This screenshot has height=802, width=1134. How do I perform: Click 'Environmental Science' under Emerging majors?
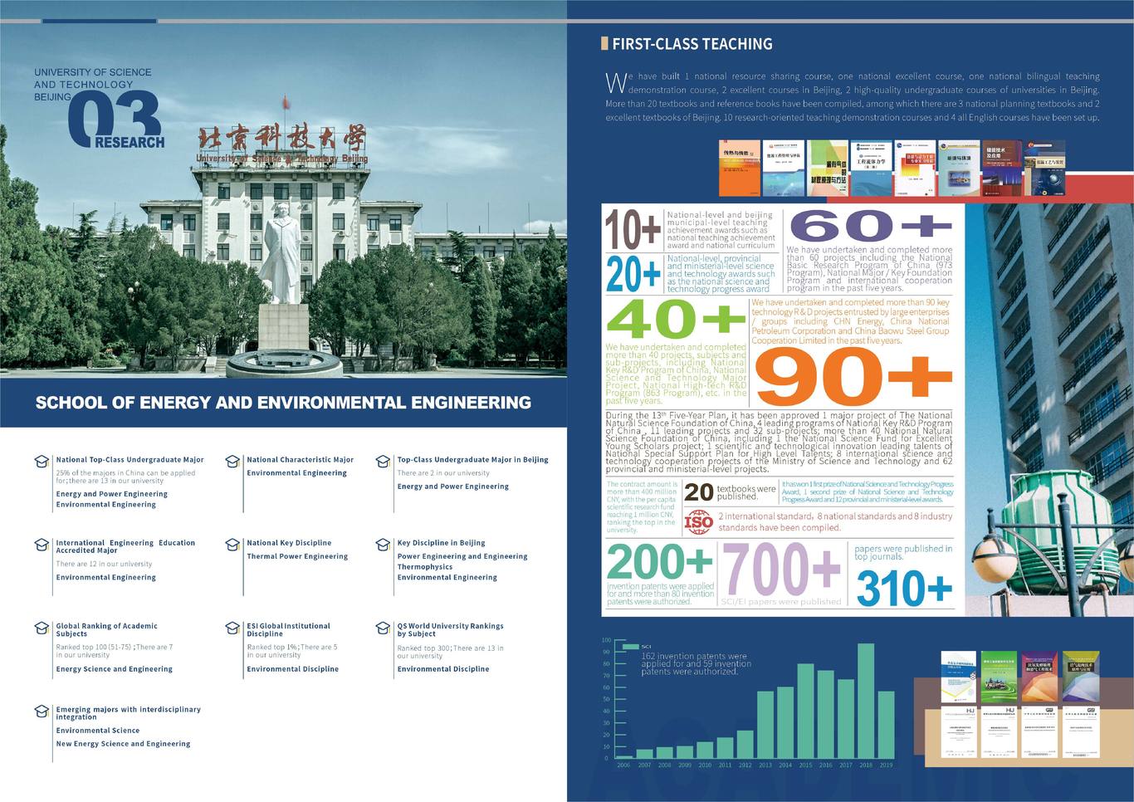point(98,731)
